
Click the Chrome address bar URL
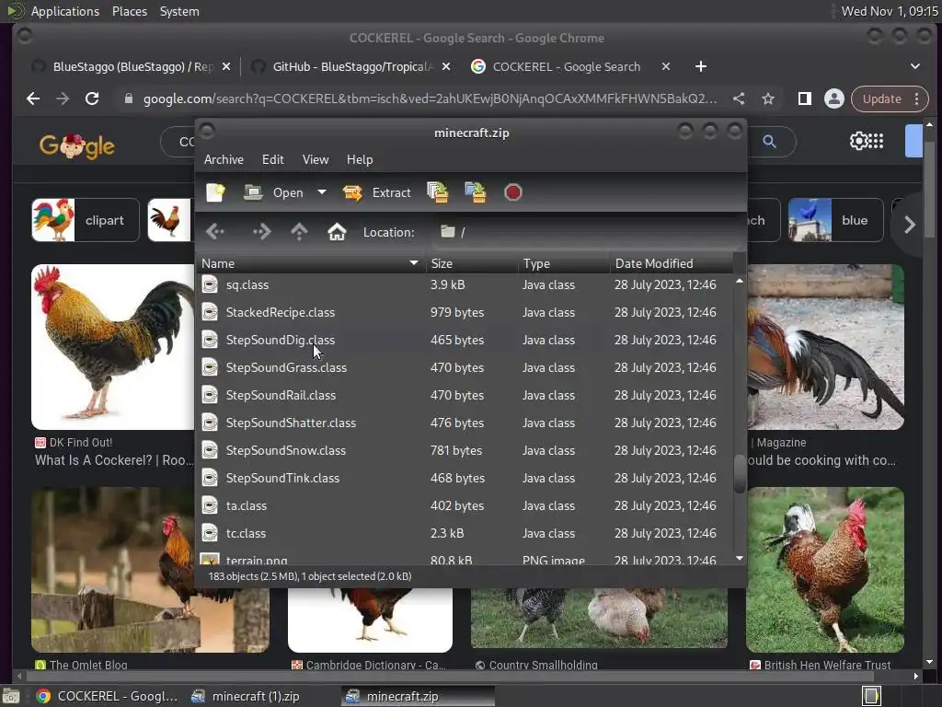(x=430, y=99)
